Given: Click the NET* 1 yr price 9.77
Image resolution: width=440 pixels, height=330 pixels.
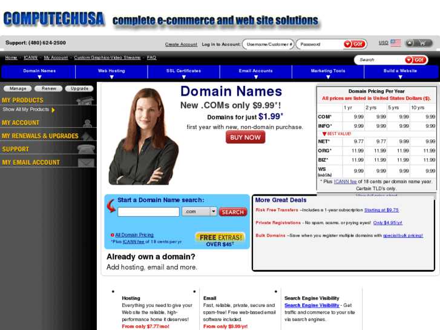Looking at the screenshot, I should pos(358,142).
